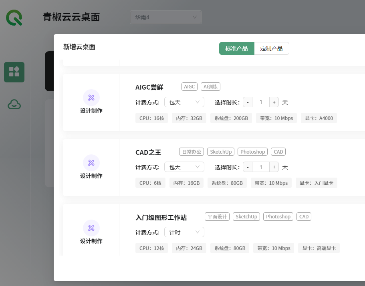Click the 内存：32GB spec chip

pyautogui.click(x=189, y=118)
